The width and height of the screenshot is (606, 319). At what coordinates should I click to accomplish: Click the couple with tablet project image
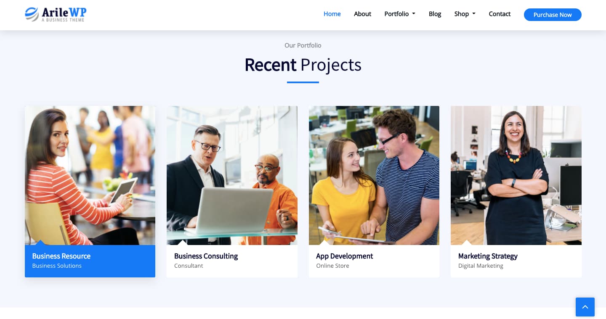tap(374, 175)
